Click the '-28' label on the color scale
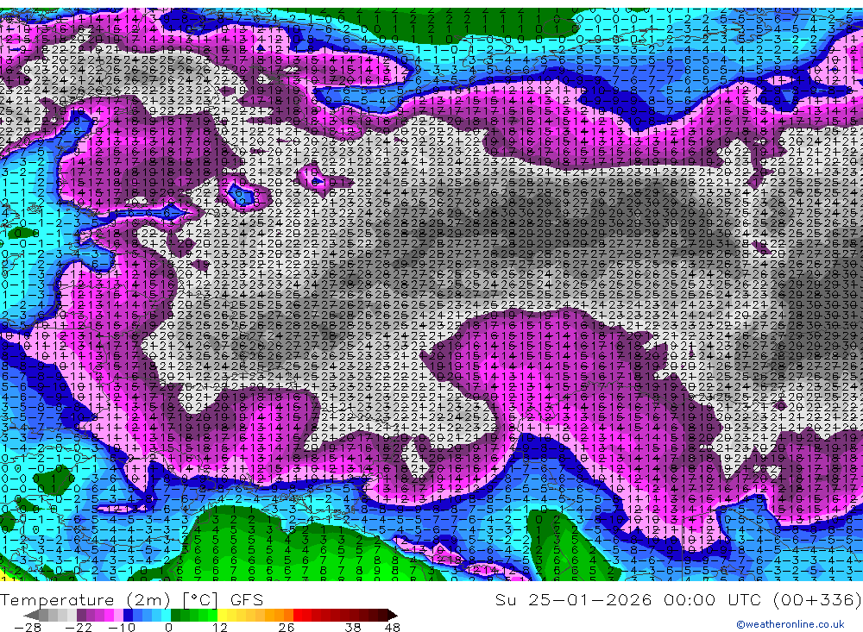 click(27, 627)
